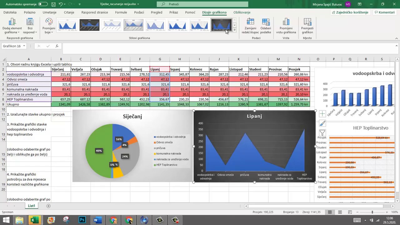Open File Explorer from the taskbar
The width and height of the screenshot is (400, 225).
click(19, 220)
